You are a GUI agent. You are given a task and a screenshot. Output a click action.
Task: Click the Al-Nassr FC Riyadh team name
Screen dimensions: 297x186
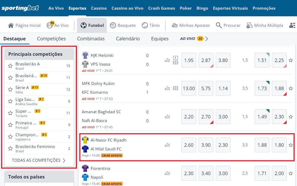109,140
